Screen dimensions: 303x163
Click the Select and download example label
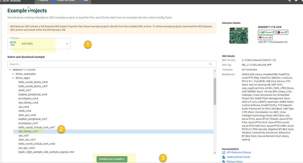(26, 57)
